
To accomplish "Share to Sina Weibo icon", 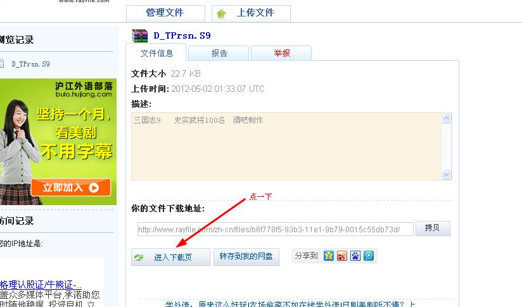I will coord(342,256).
